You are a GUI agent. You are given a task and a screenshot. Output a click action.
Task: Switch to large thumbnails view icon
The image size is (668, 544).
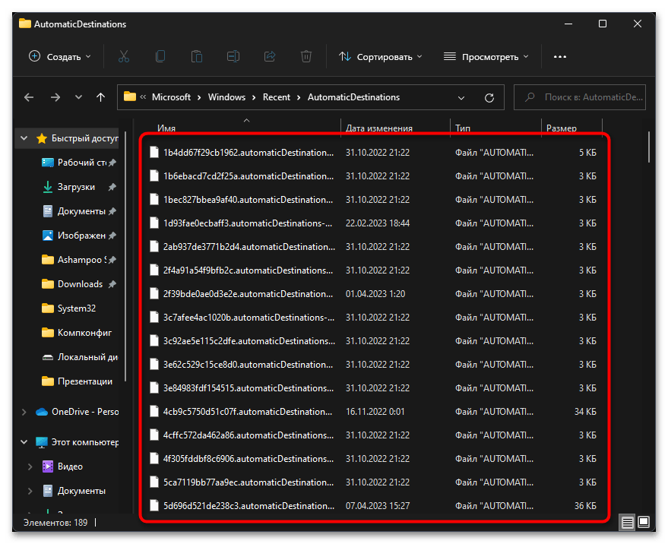644,522
